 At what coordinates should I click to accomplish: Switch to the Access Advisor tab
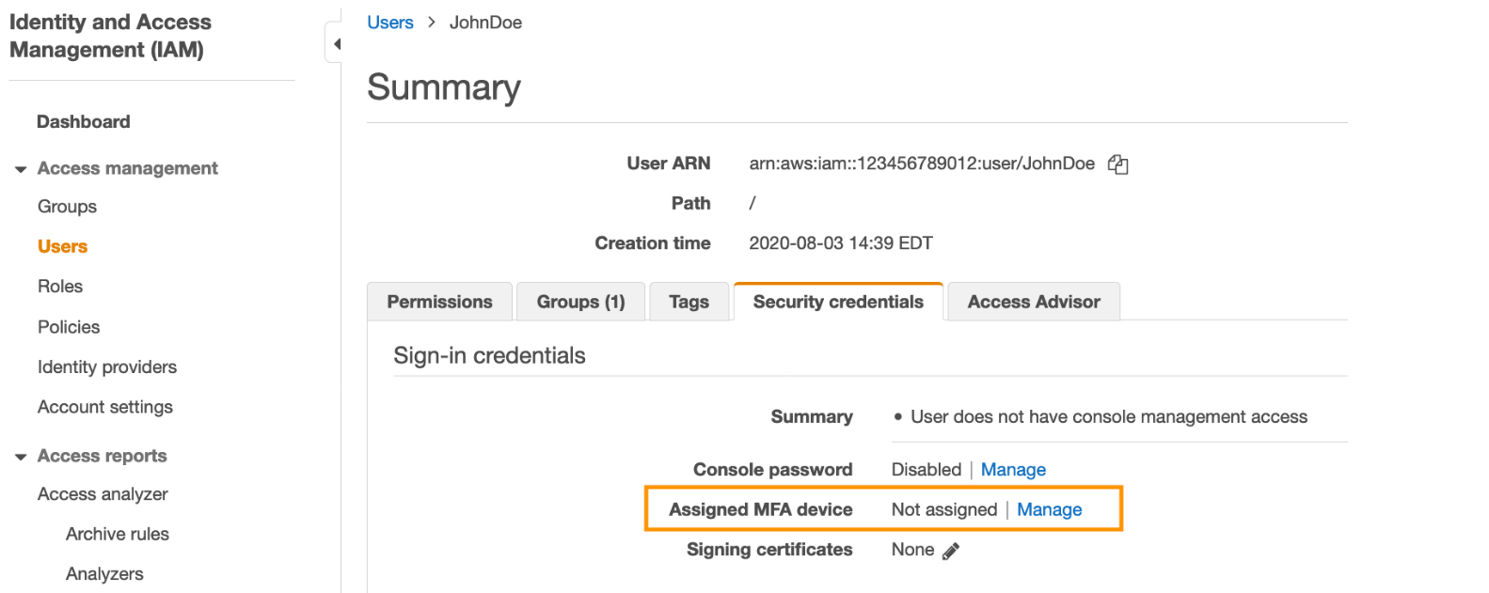1034,302
